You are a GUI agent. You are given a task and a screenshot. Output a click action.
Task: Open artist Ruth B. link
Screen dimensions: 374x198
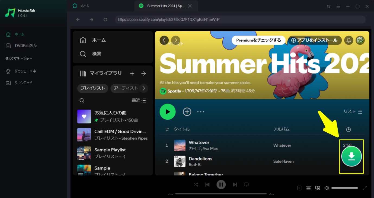(x=195, y=165)
